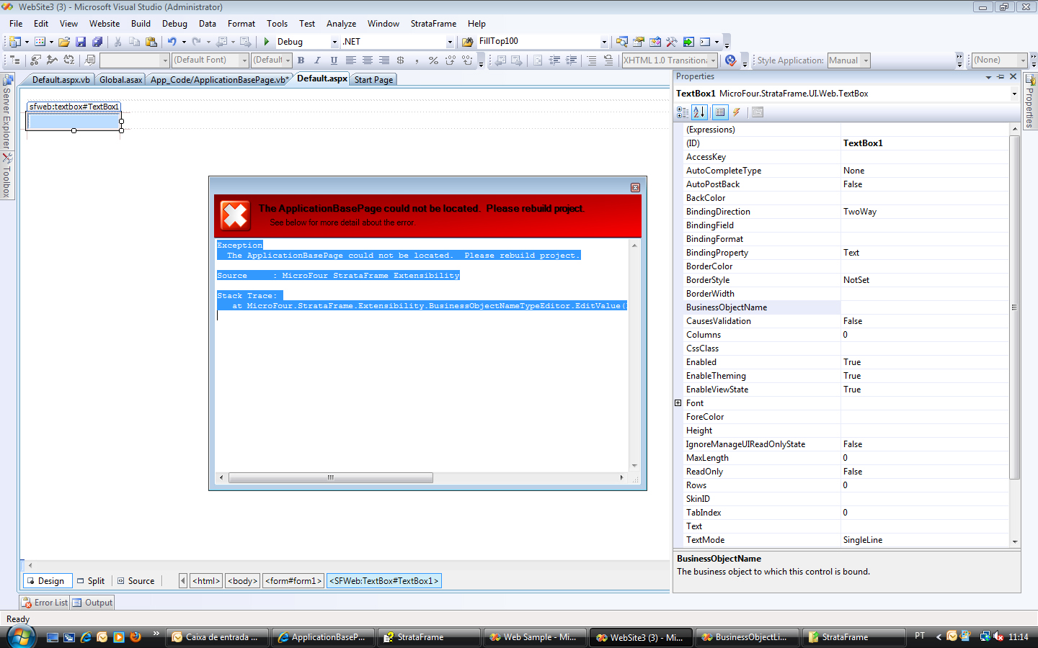Switch to the Global.asax tab
The width and height of the screenshot is (1038, 648).
[120, 80]
